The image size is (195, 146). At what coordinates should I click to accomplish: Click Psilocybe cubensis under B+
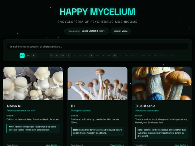pyautogui.click(x=81, y=111)
